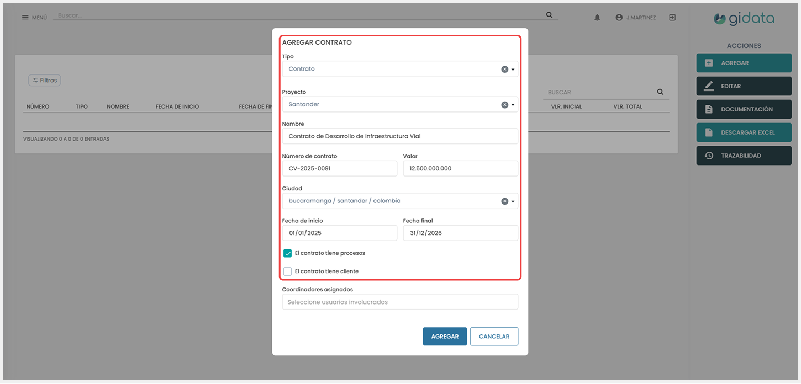Uncheck 'El contrato tiene procesos' checkbox
The height and width of the screenshot is (384, 801).
click(x=287, y=253)
